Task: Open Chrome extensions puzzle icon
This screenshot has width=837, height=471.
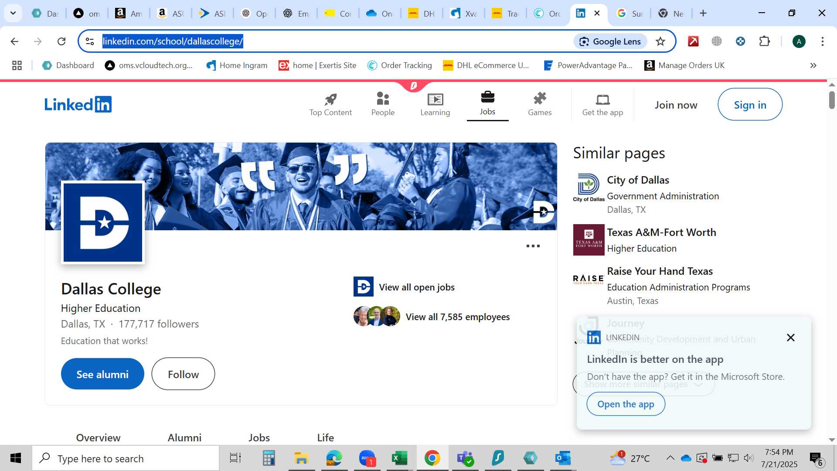Action: (x=765, y=41)
